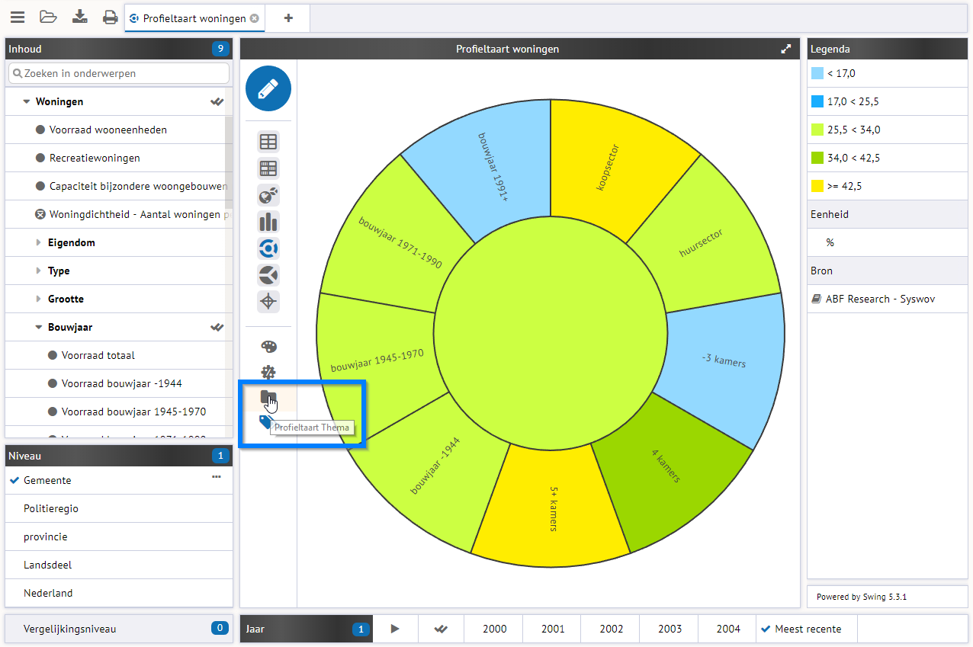Switch to Profieltaart woningen tab
This screenshot has width=973, height=647.
point(194,18)
